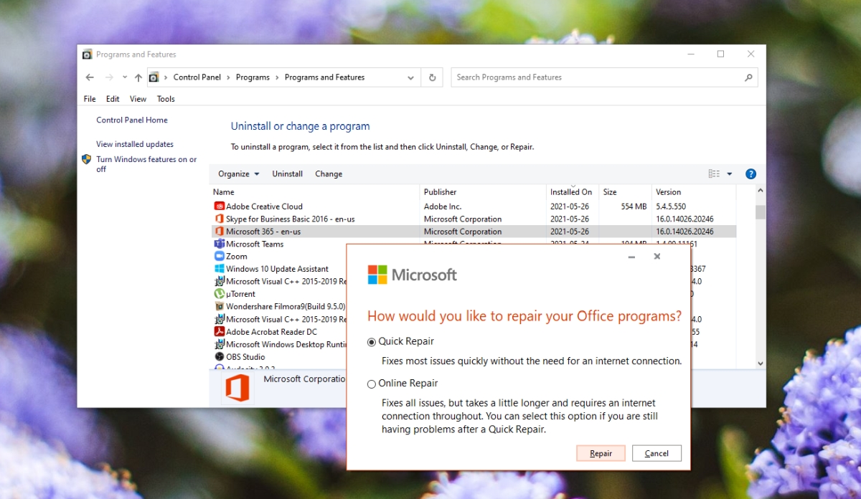Screen dimensions: 861x499
Task: Cancel the Office repair dialog
Action: tap(657, 453)
